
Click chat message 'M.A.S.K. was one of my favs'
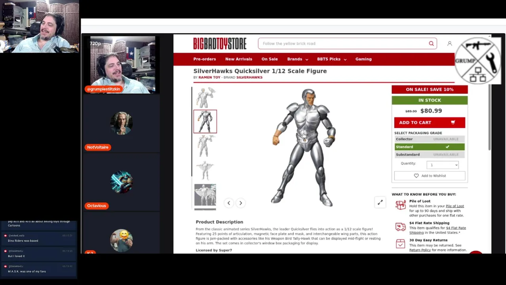pyautogui.click(x=27, y=272)
